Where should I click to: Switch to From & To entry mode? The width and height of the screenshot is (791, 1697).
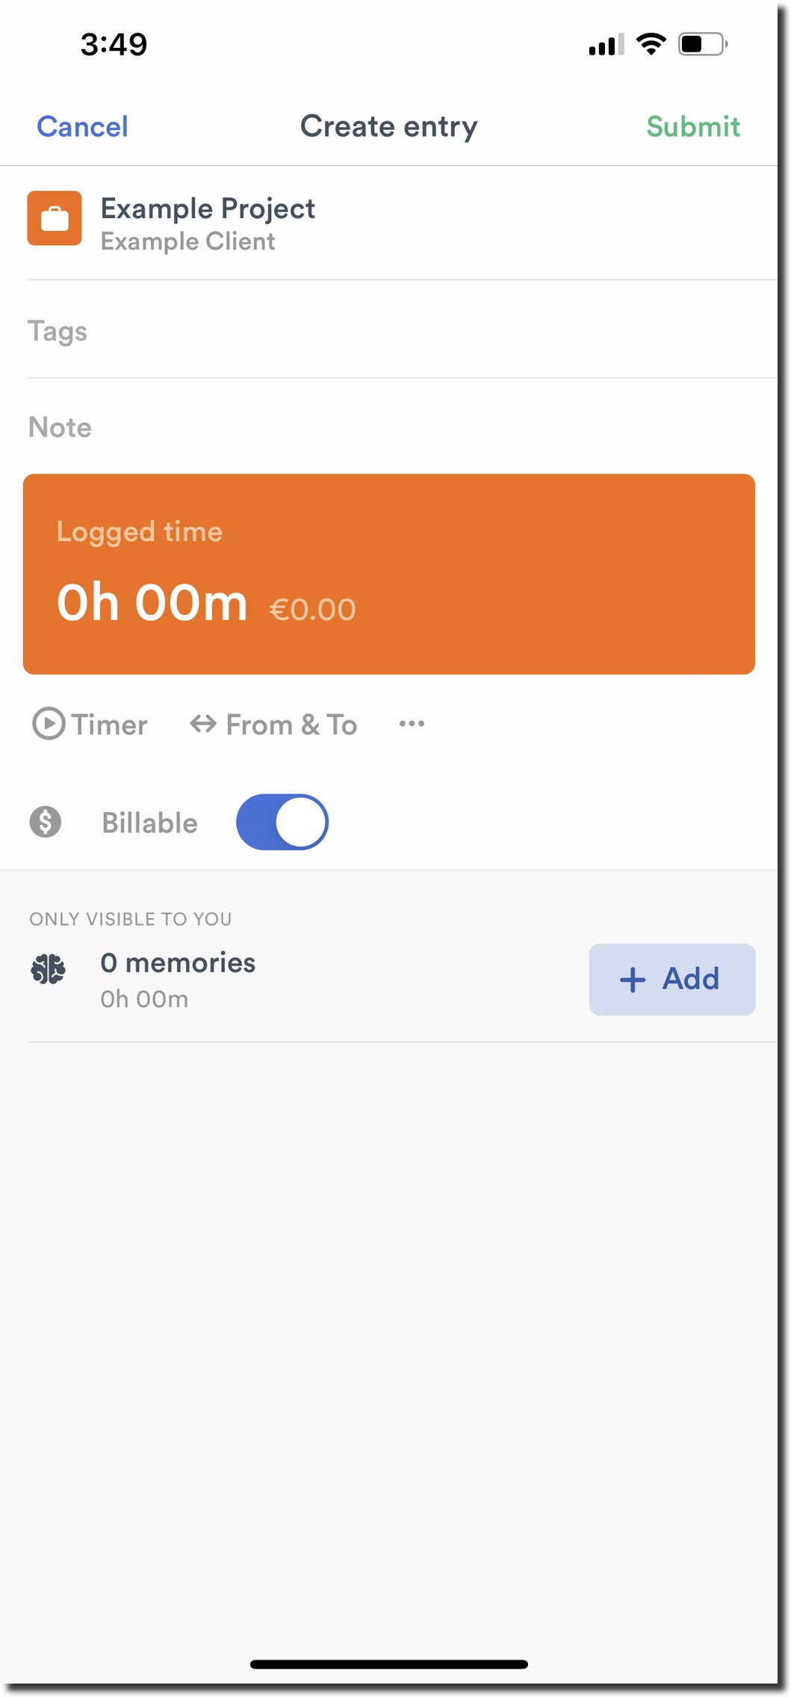coord(291,725)
